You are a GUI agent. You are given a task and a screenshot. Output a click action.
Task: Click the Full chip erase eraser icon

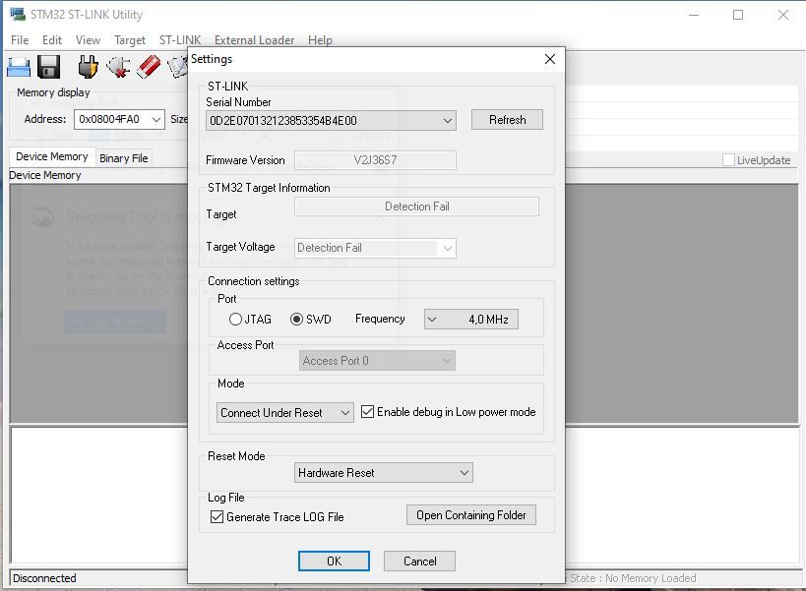pyautogui.click(x=149, y=67)
